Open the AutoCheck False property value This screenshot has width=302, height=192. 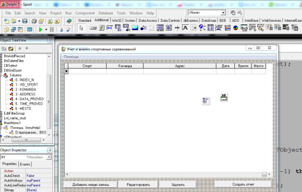pyautogui.click(x=39, y=176)
